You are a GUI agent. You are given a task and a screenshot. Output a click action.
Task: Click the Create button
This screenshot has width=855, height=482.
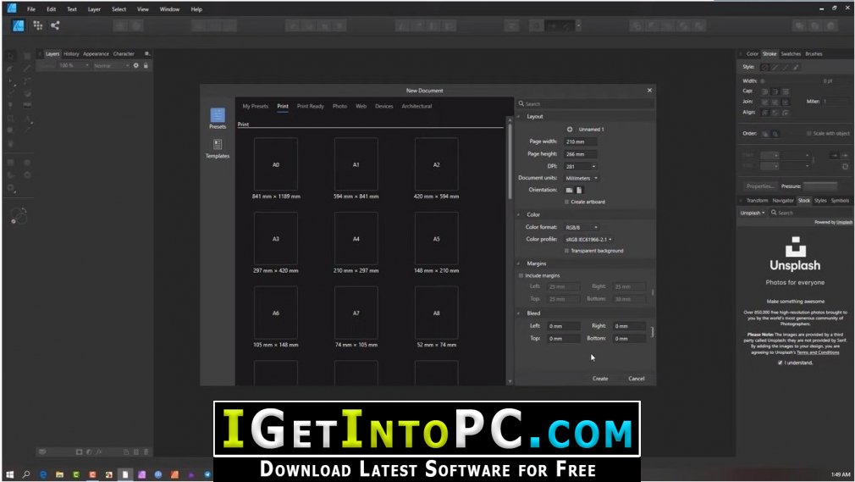[x=600, y=379]
